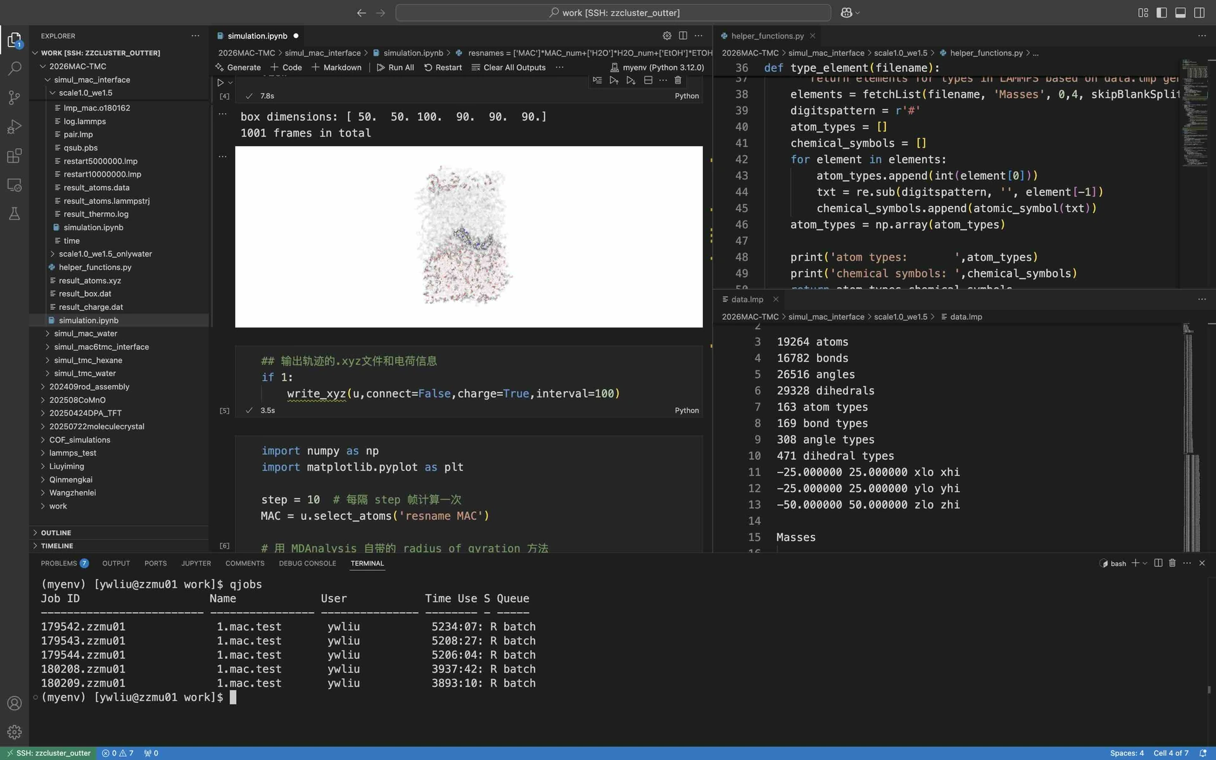The height and width of the screenshot is (760, 1216).
Task: Add a Markdown cell
Action: click(336, 68)
